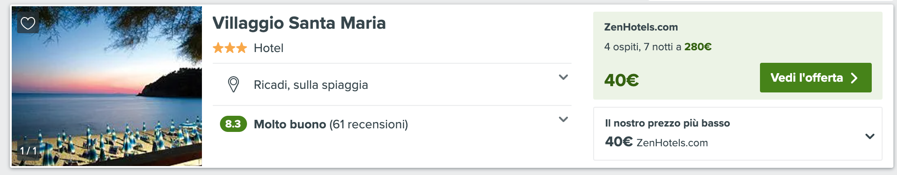Click the Hotel accommodation type label
Image resolution: width=897 pixels, height=175 pixels.
(x=269, y=48)
